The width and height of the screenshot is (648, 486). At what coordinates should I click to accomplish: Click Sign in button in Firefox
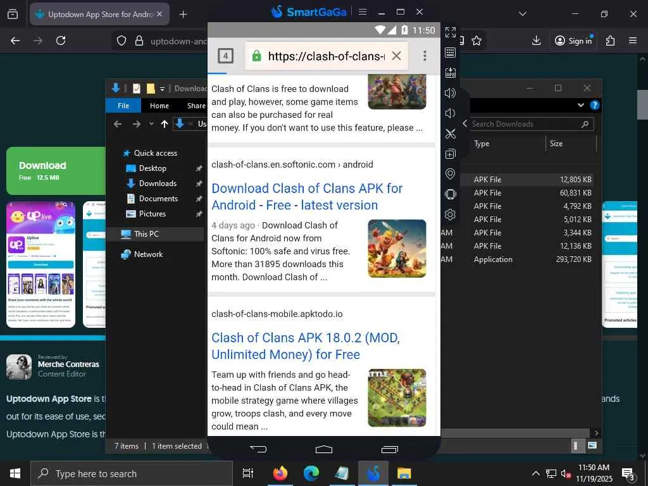pos(573,40)
